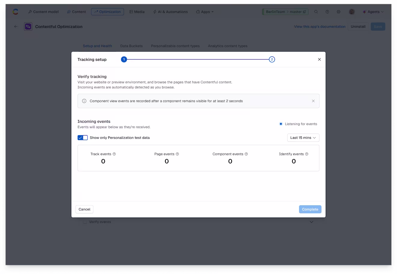This screenshot has height=274, width=397.
Task: Open the Apps dropdown menu
Action: click(x=205, y=12)
